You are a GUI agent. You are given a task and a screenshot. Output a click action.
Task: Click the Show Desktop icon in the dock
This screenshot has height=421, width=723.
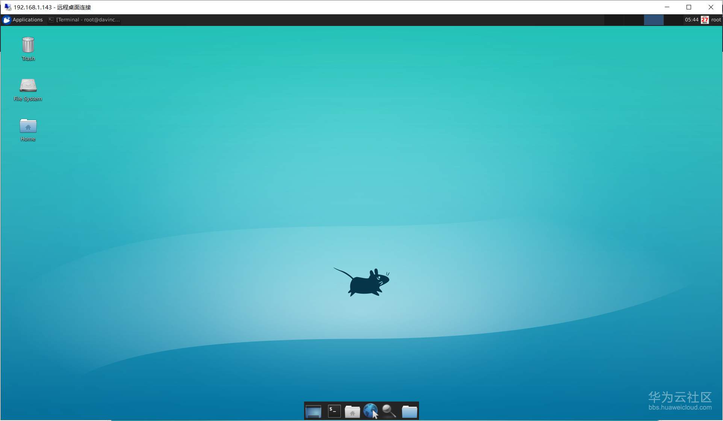[313, 411]
